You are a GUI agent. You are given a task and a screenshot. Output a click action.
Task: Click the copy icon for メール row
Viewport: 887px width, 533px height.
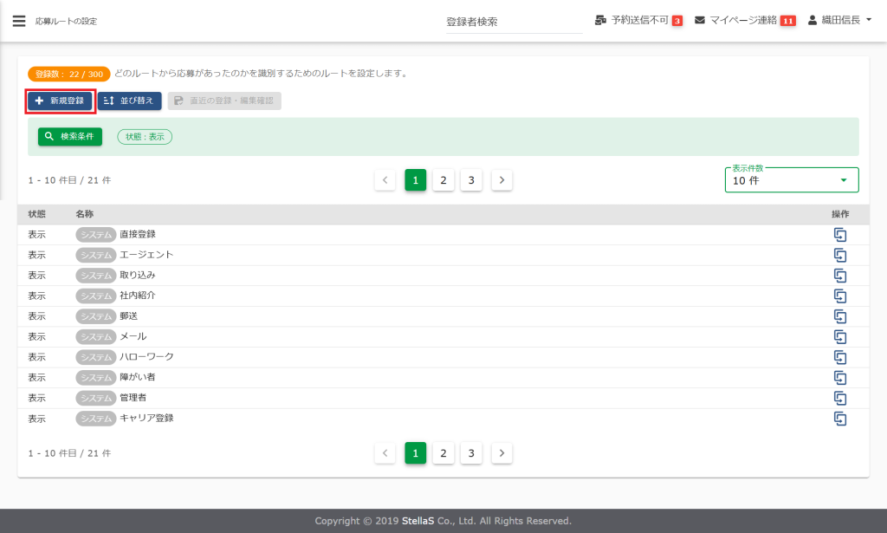[839, 336]
